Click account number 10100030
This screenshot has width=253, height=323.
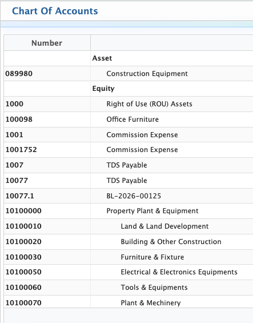click(x=23, y=257)
